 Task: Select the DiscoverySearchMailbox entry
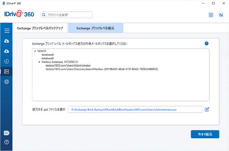click(x=102, y=69)
